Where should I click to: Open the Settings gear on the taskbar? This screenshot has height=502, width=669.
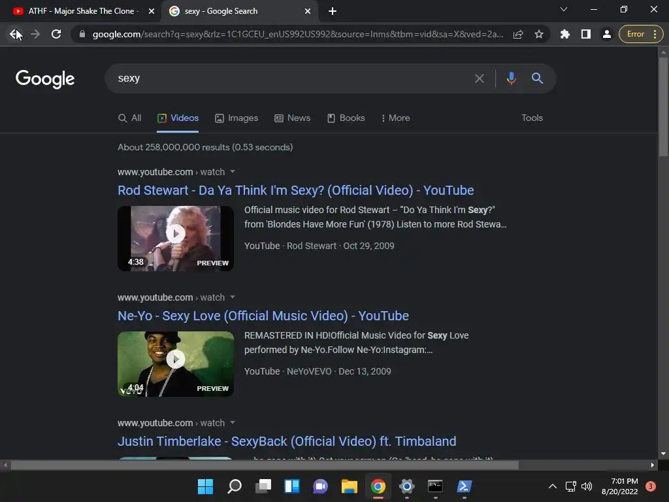point(406,486)
